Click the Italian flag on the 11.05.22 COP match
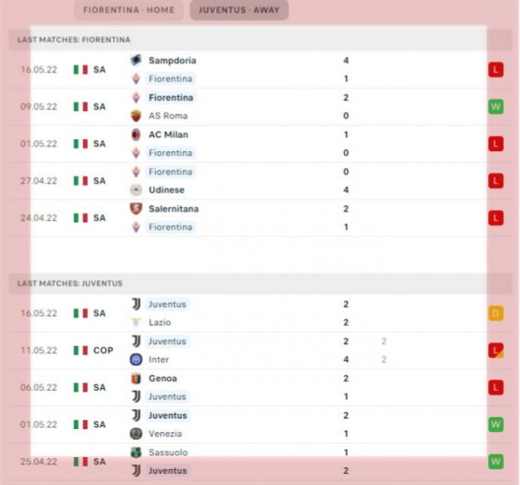520x485 pixels. click(81, 351)
